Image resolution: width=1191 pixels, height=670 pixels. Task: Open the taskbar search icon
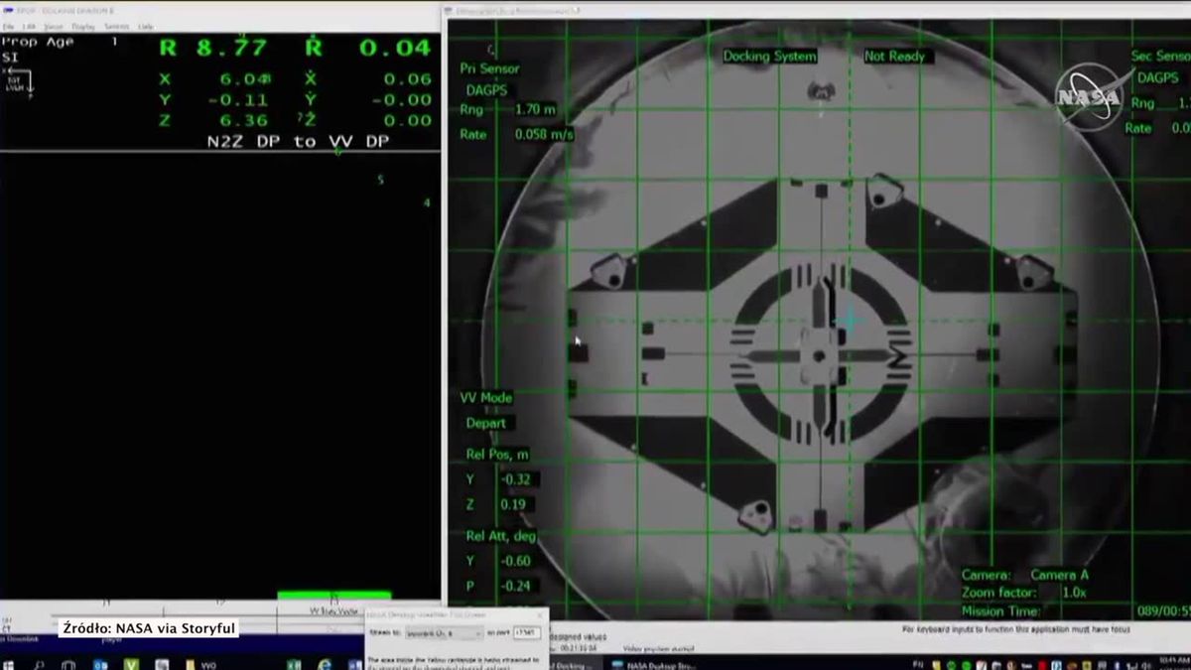click(x=39, y=663)
